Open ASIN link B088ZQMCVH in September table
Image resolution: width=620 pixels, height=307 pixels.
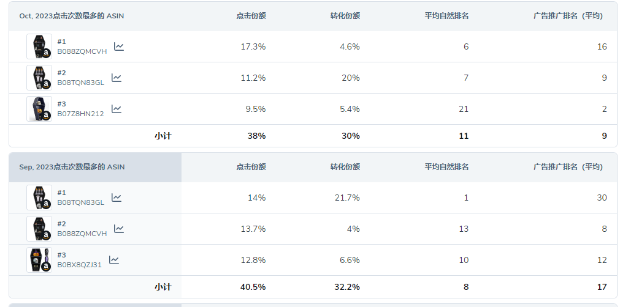coord(82,234)
